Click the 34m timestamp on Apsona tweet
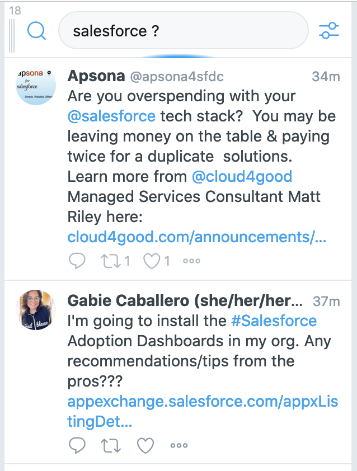This screenshot has height=471, width=357. point(326,77)
